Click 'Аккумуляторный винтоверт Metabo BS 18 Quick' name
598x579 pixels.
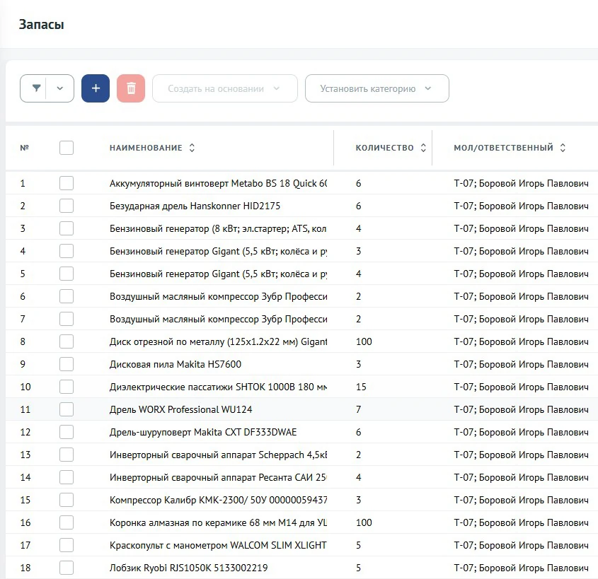[218, 184]
